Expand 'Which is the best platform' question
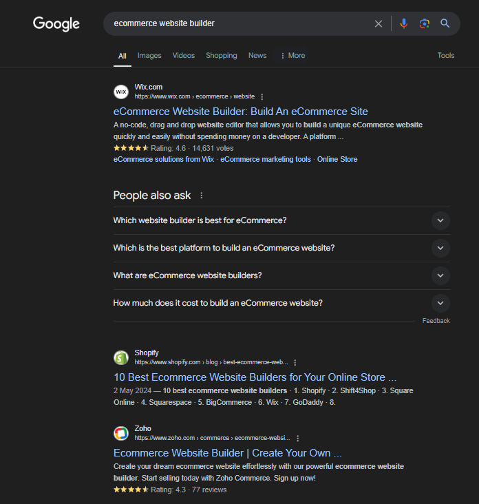This screenshot has width=479, height=504. coord(281,248)
